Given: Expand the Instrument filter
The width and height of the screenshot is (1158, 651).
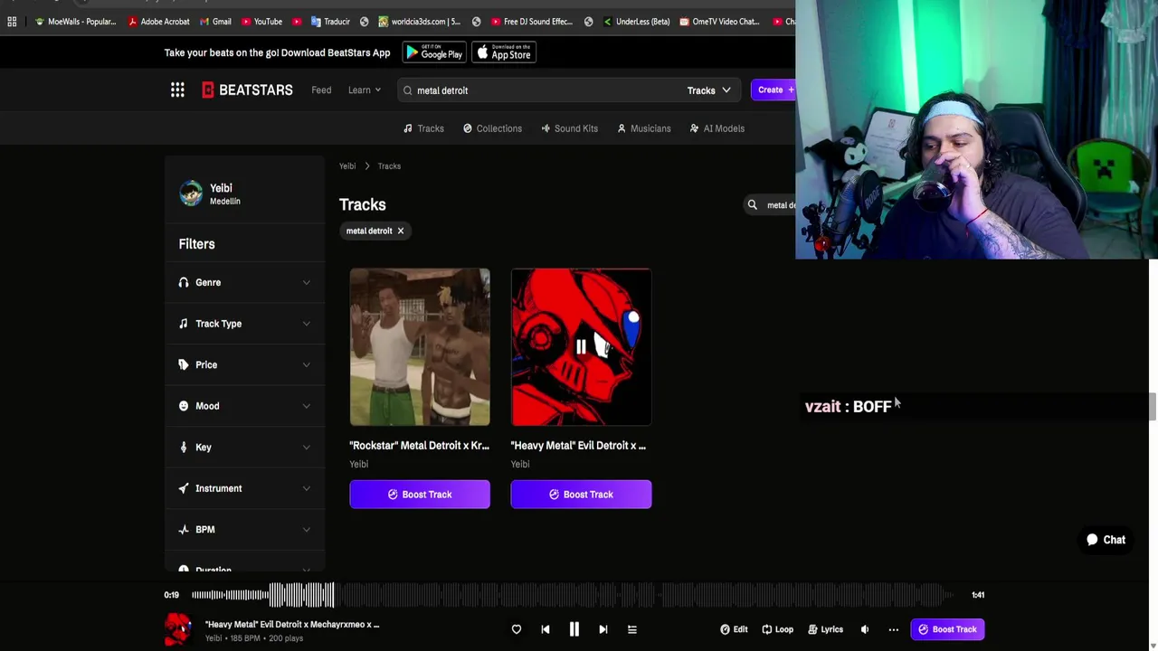Looking at the screenshot, I should [244, 488].
